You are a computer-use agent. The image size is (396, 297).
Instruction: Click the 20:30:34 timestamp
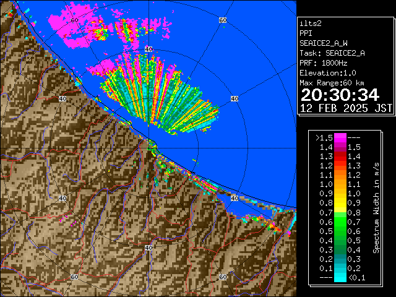click(x=340, y=95)
